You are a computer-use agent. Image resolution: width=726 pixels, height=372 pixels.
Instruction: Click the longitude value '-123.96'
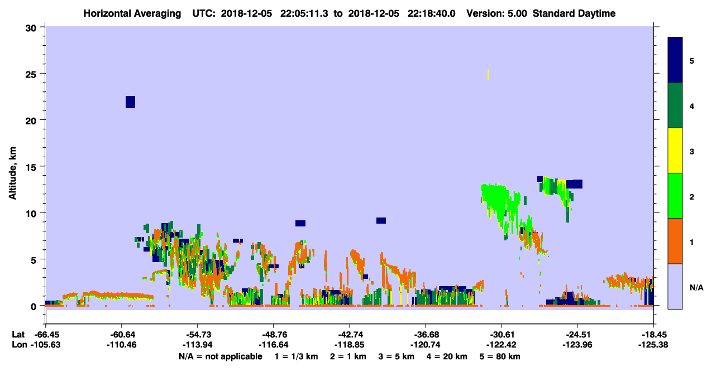point(577,345)
